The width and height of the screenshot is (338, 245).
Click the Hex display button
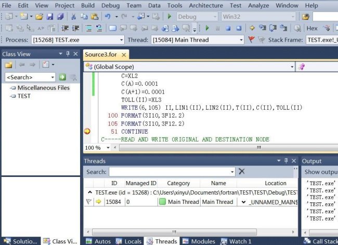(312, 28)
